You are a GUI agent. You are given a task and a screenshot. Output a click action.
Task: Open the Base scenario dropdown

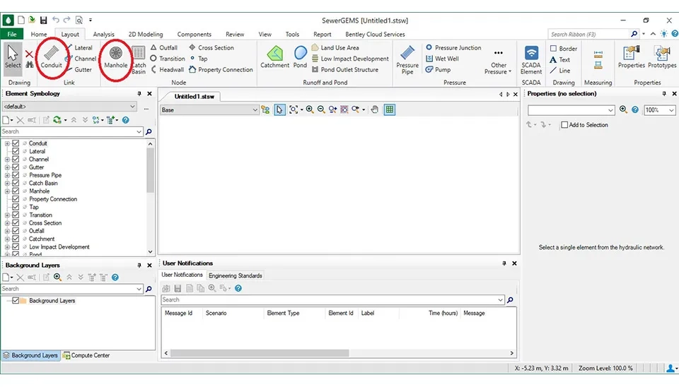255,110
